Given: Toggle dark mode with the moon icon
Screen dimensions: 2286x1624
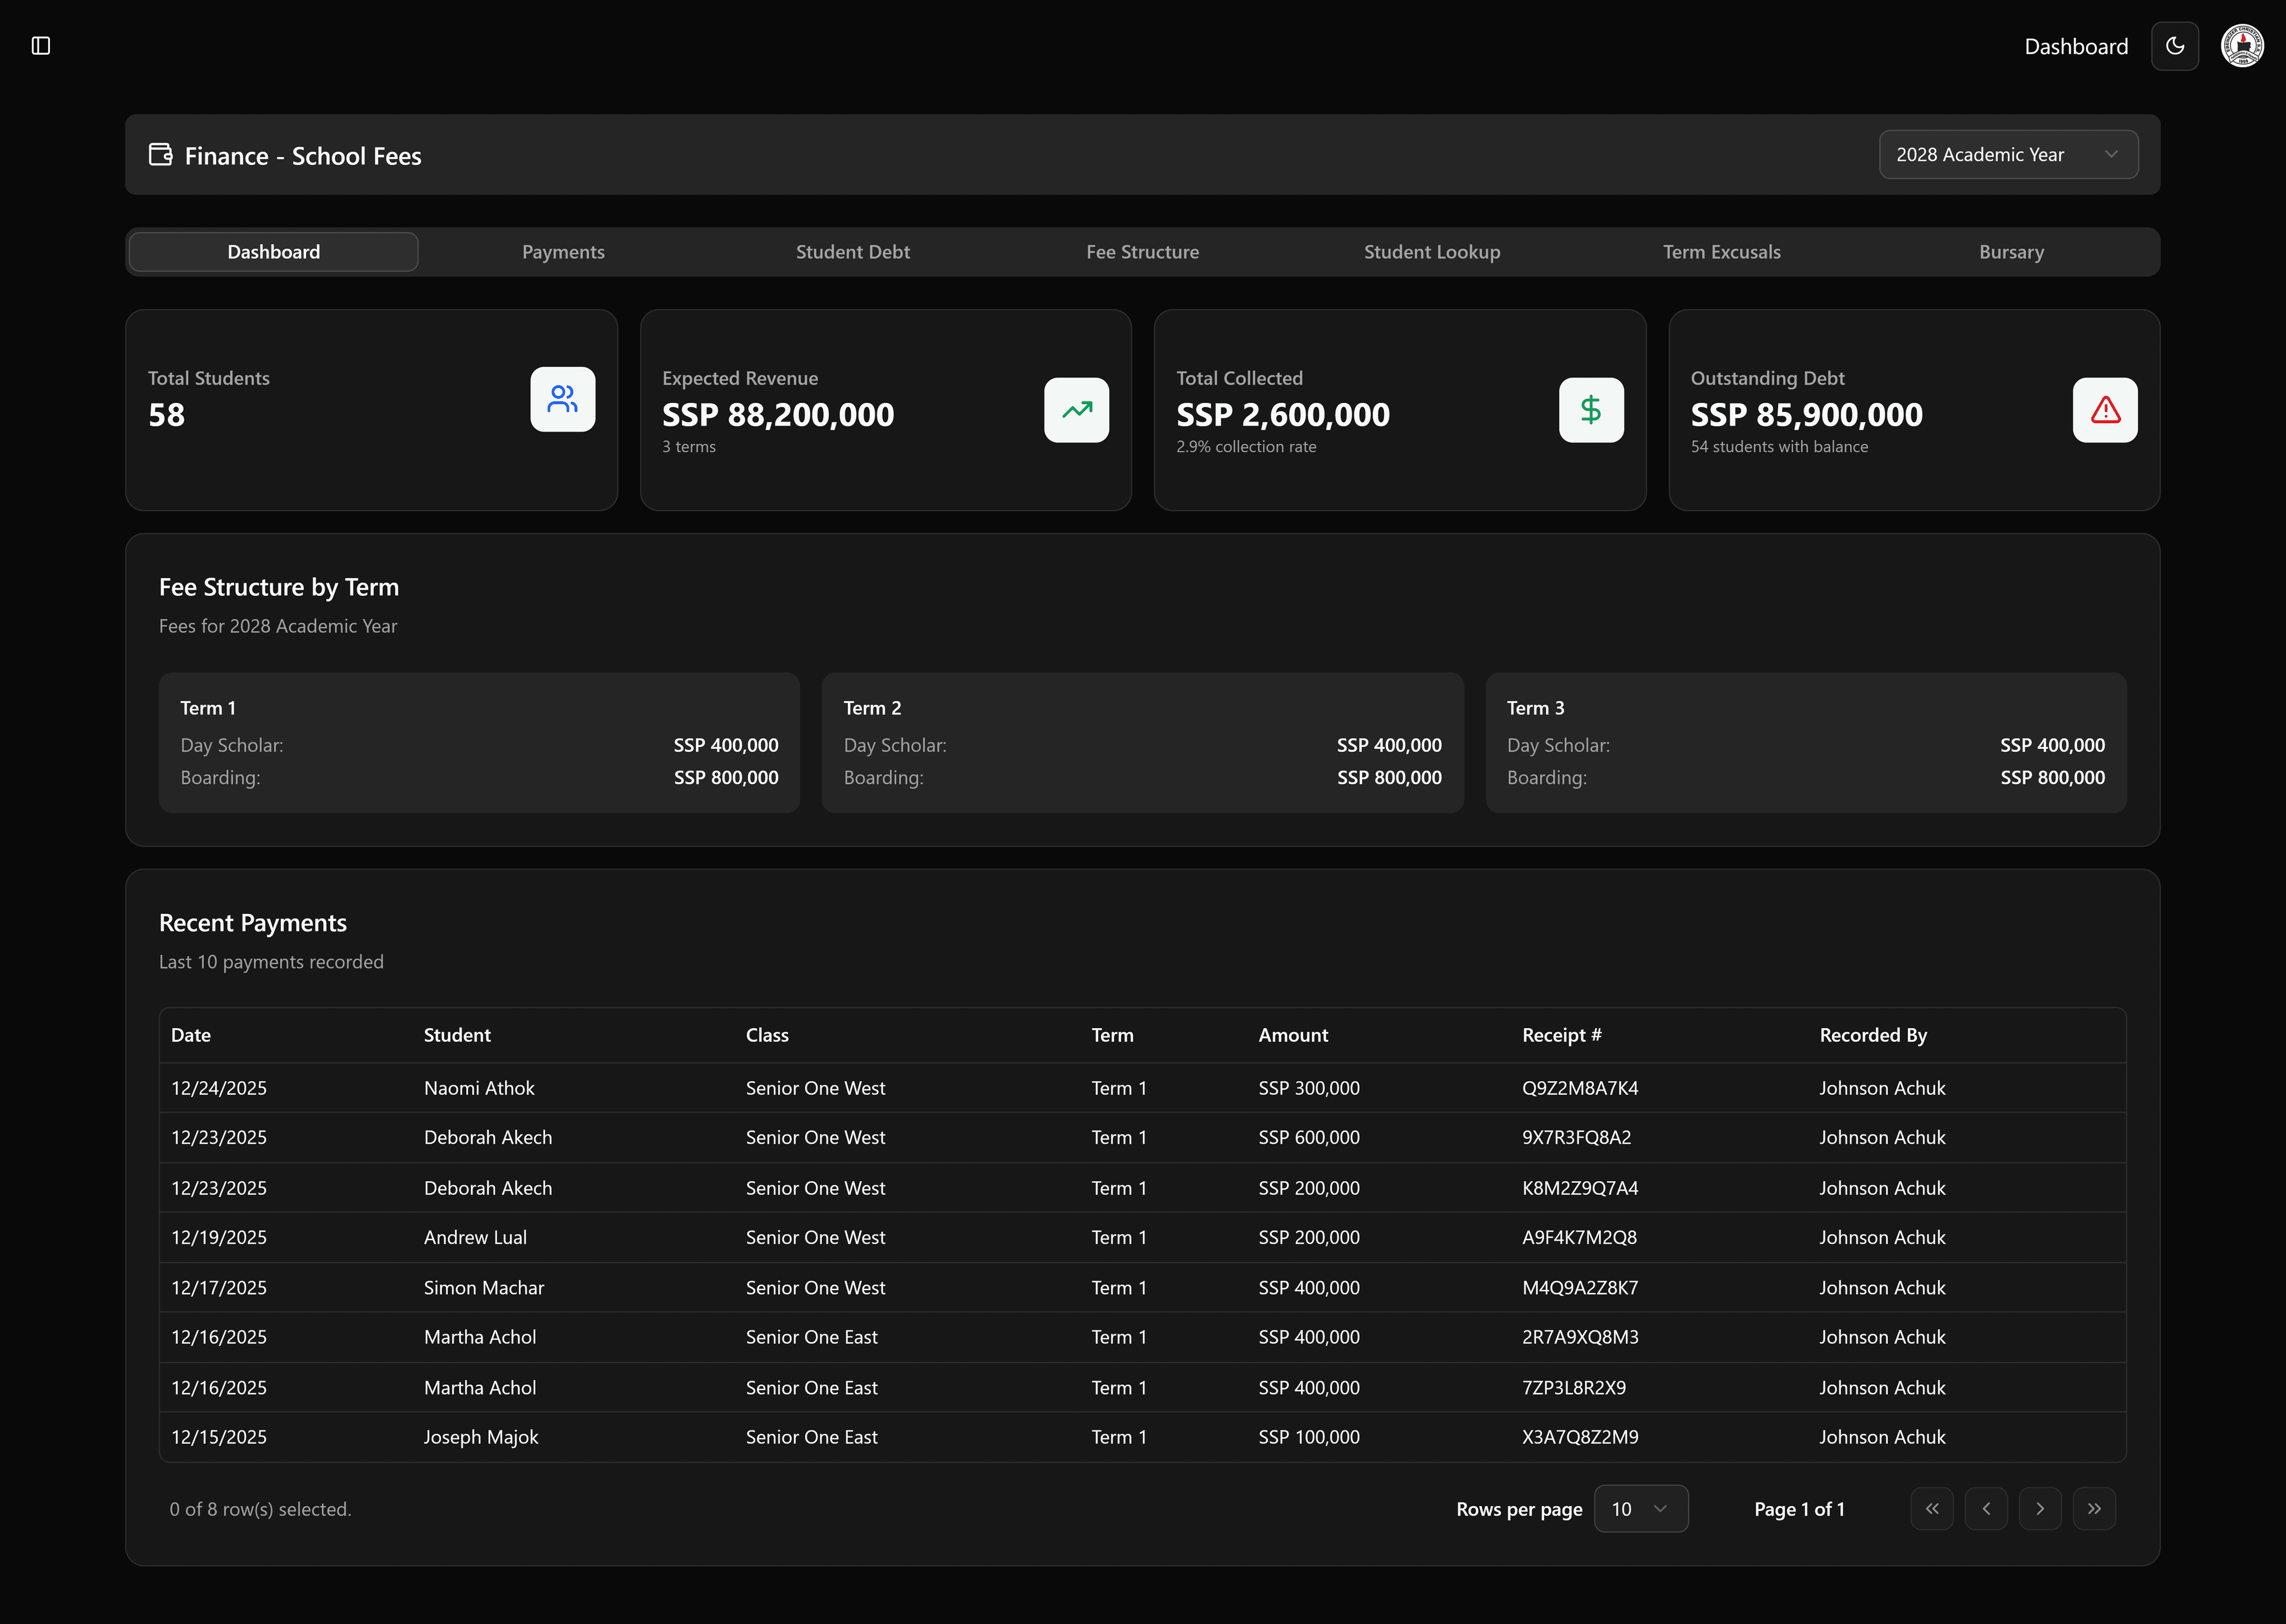Looking at the screenshot, I should (x=2174, y=46).
